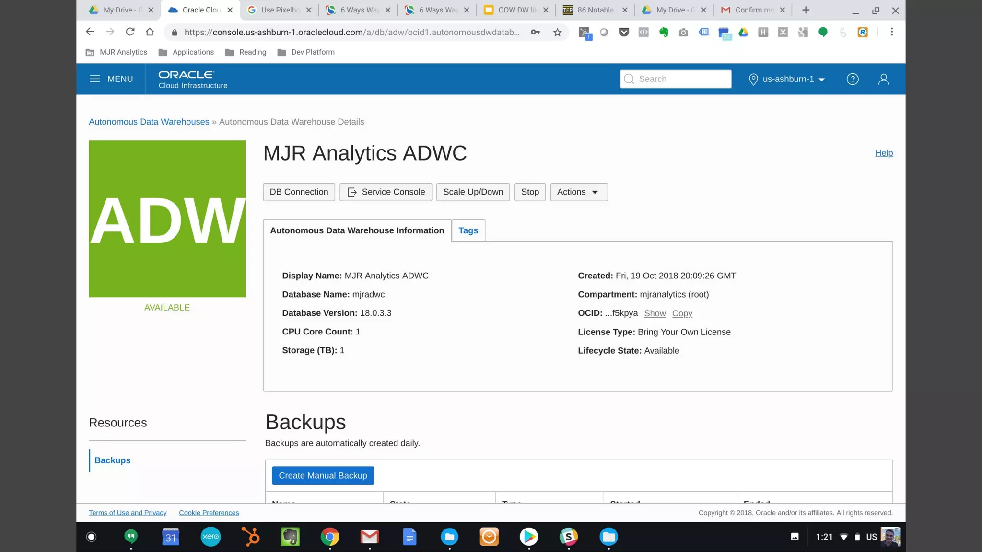Open Xero from the shelf
982x552 pixels.
click(x=210, y=537)
